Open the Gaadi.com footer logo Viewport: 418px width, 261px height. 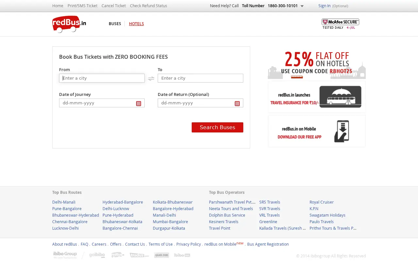point(162,255)
